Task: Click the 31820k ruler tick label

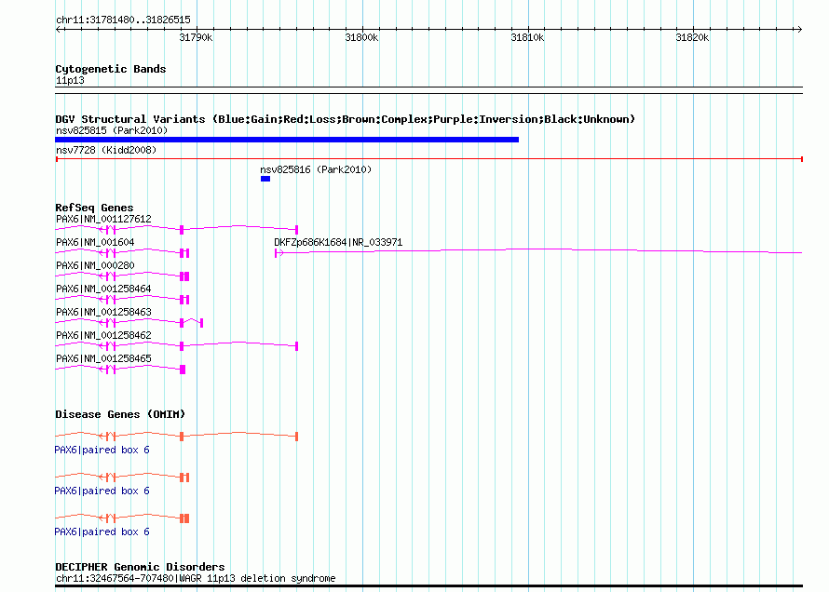Action: click(693, 37)
